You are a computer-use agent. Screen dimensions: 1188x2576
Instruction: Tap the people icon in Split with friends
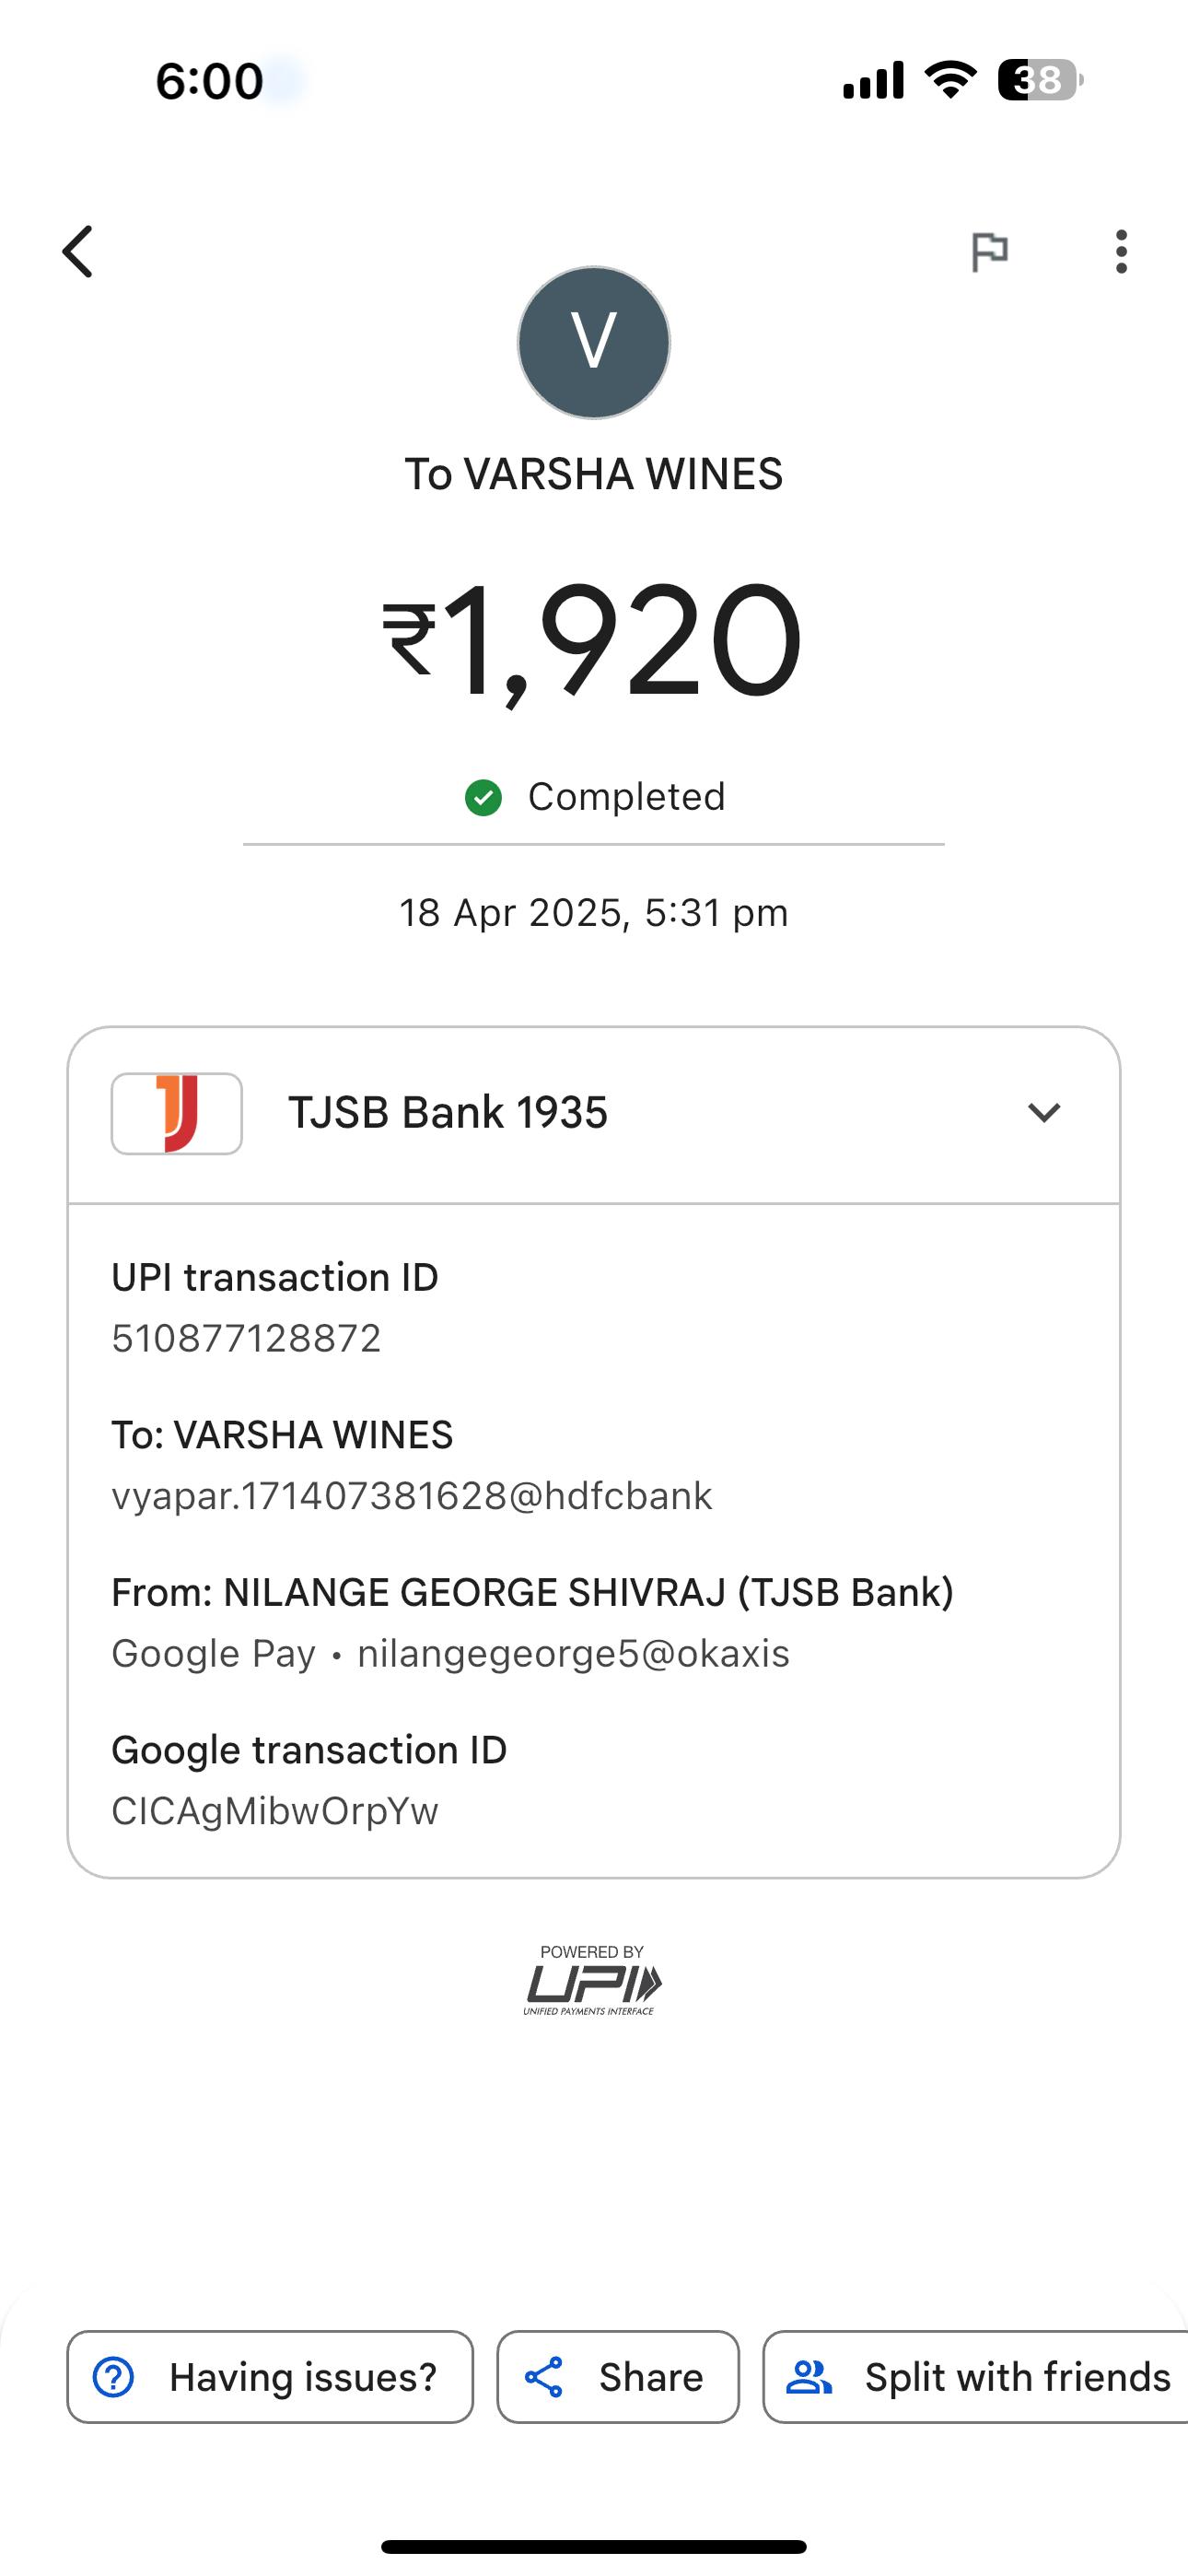tap(809, 2377)
